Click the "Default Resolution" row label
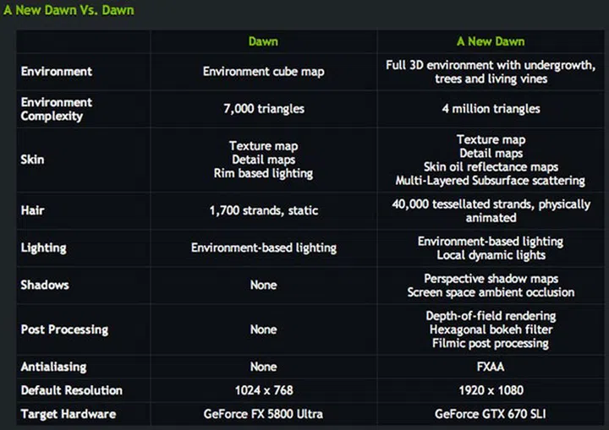 coord(72,390)
